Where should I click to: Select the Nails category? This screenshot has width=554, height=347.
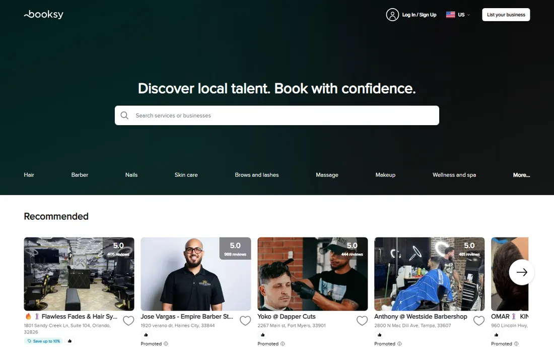[x=131, y=175]
